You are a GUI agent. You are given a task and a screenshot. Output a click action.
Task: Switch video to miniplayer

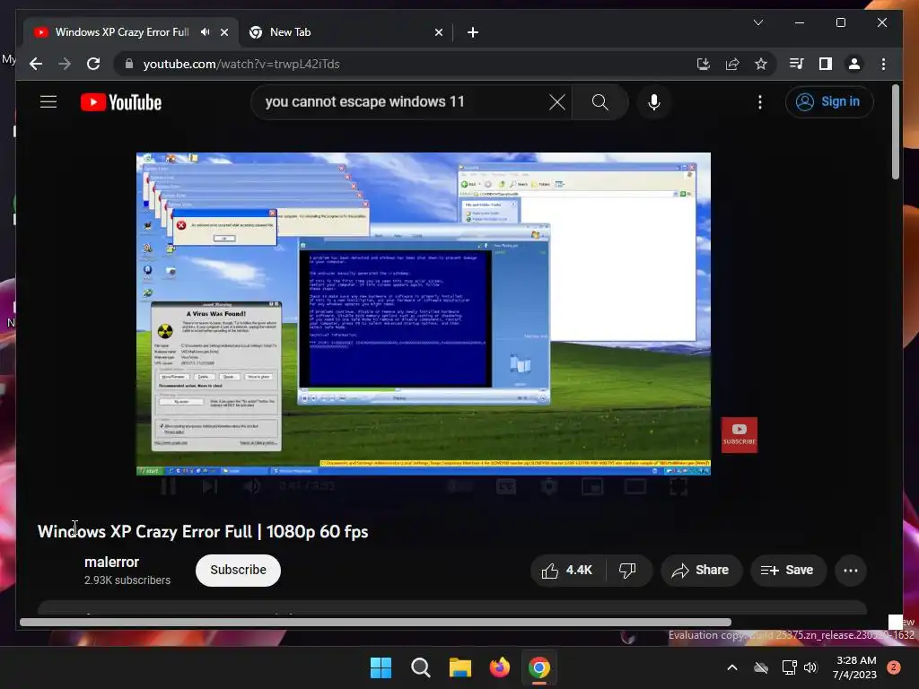592,486
